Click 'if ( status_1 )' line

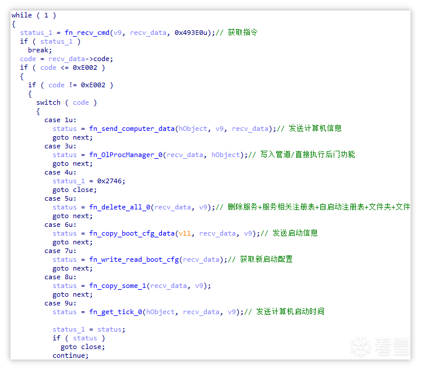(50, 41)
